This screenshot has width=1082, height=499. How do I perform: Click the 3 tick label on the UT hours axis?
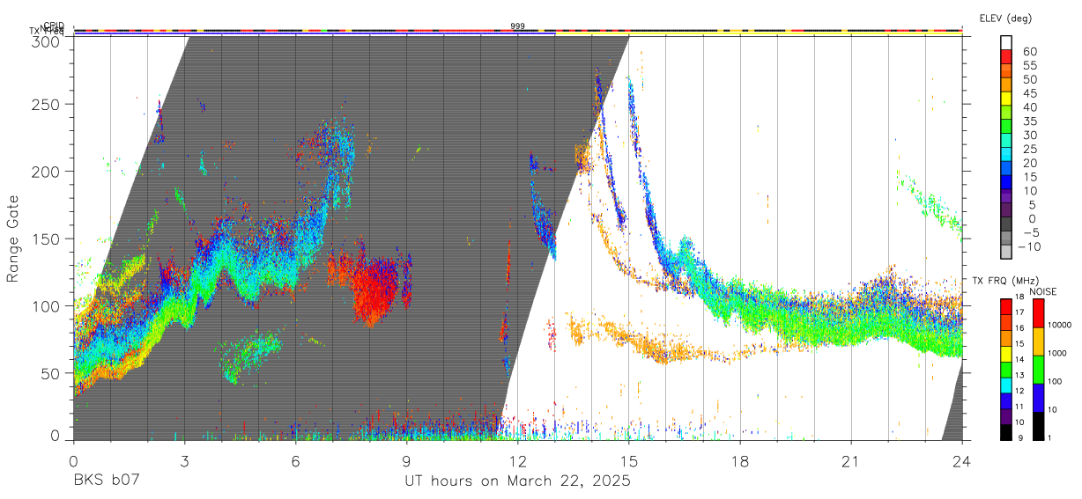pos(185,460)
